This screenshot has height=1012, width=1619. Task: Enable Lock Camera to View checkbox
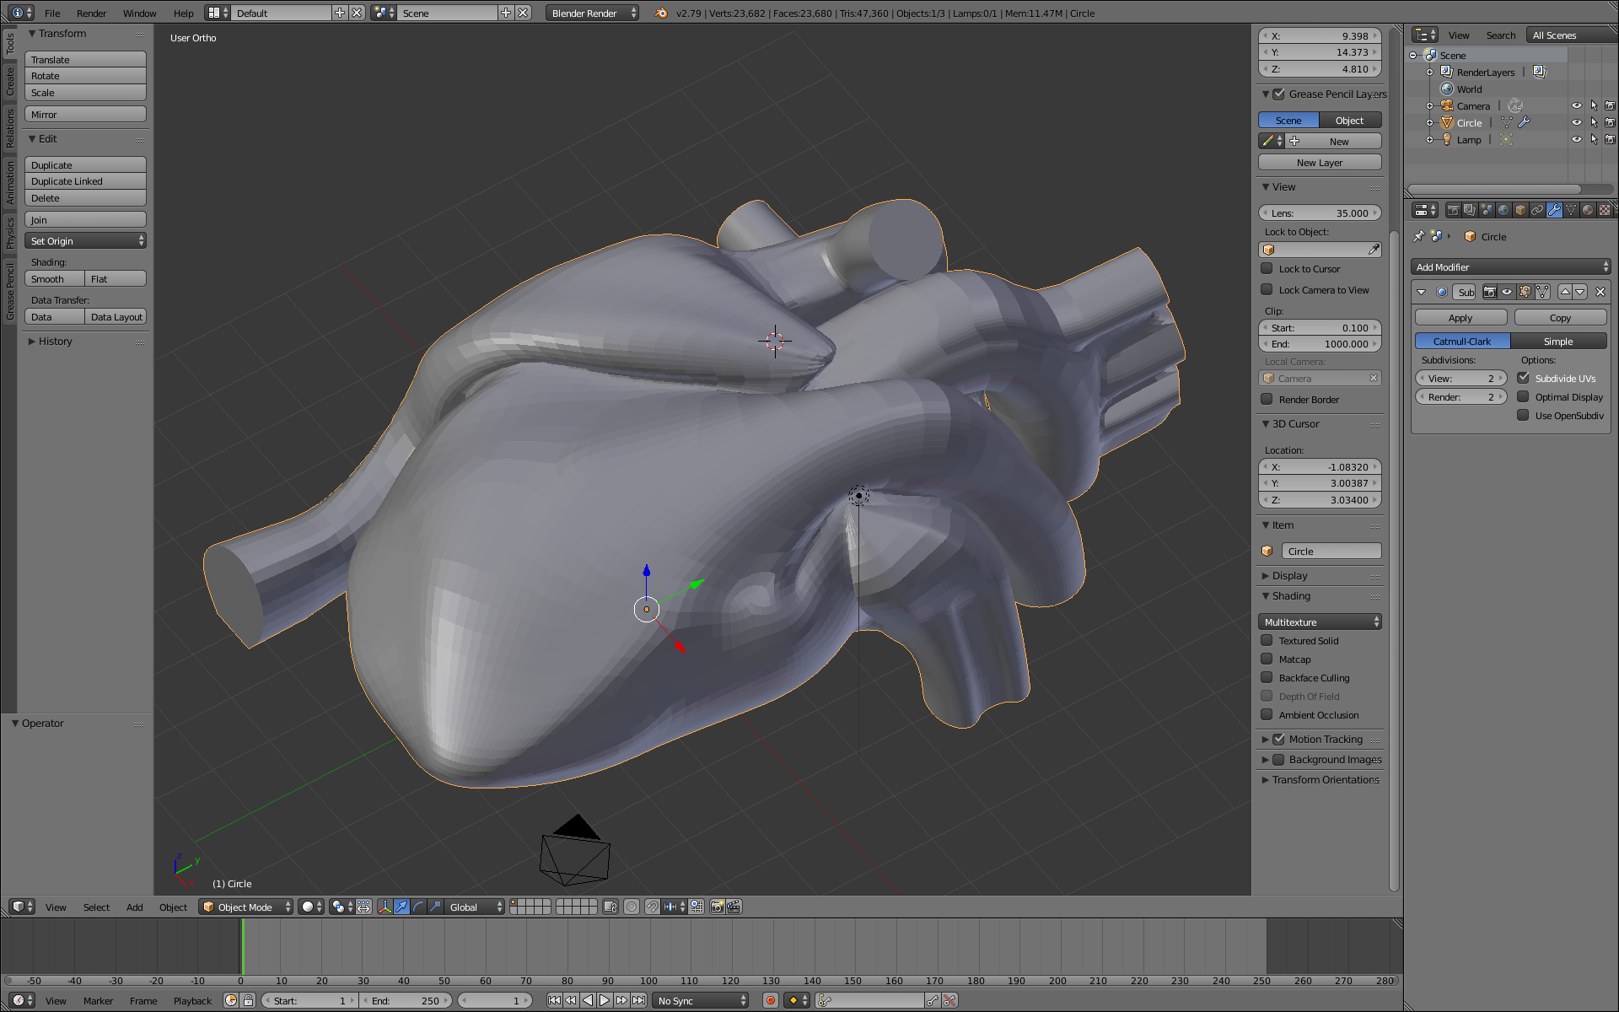tap(1267, 289)
